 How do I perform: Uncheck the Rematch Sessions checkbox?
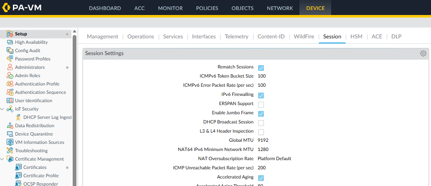coord(261,68)
